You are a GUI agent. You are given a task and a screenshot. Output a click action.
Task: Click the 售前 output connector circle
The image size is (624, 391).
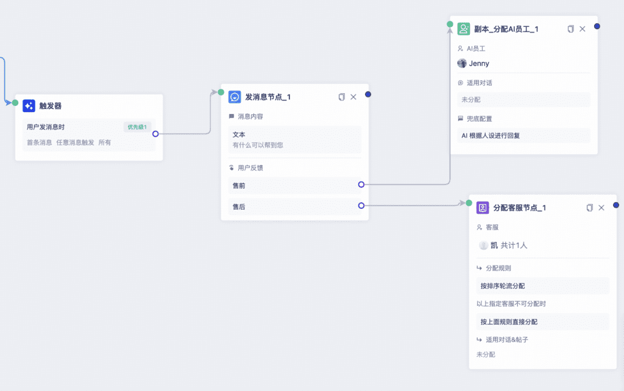coord(361,185)
